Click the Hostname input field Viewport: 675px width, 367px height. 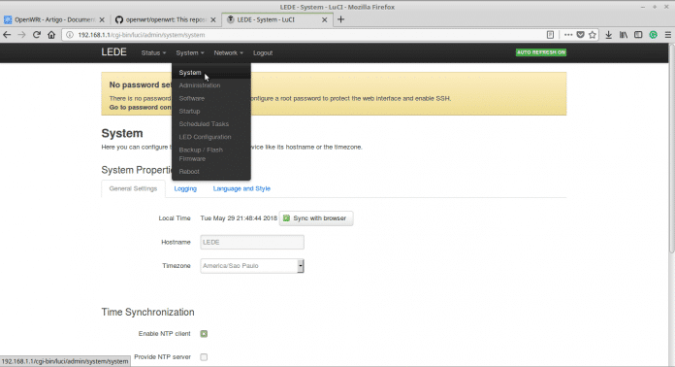coord(252,242)
